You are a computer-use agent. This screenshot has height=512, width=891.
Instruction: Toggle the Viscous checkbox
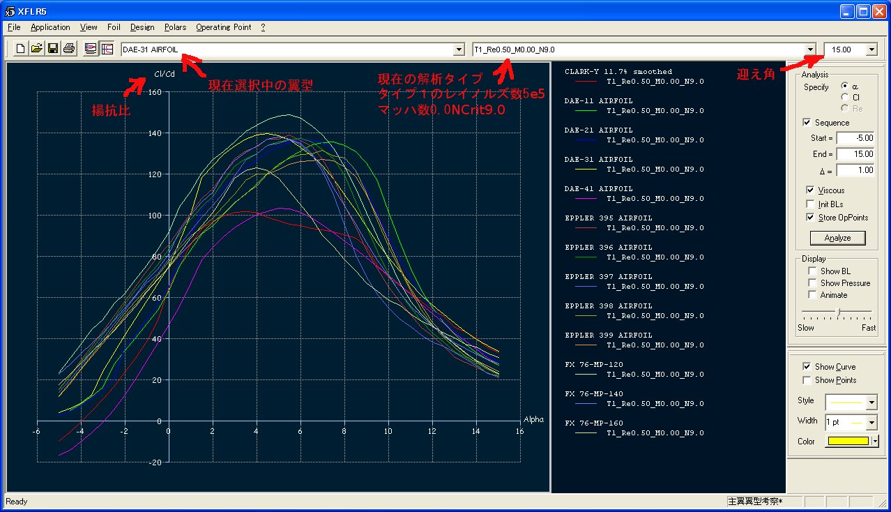click(x=810, y=190)
